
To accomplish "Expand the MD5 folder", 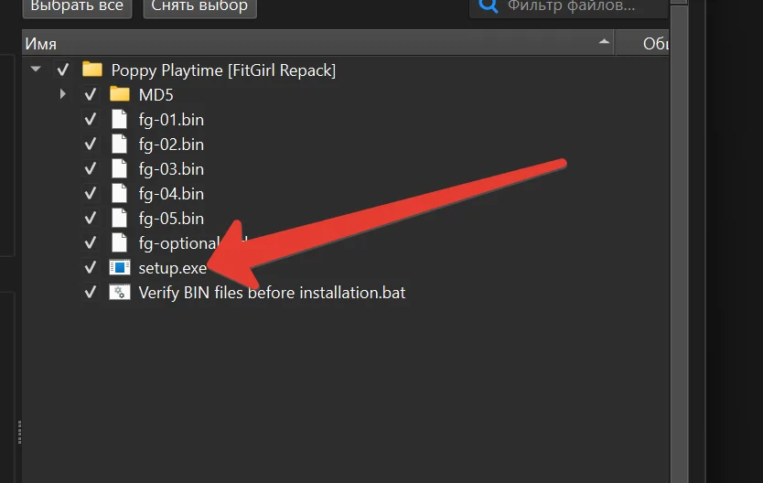I will pos(62,94).
